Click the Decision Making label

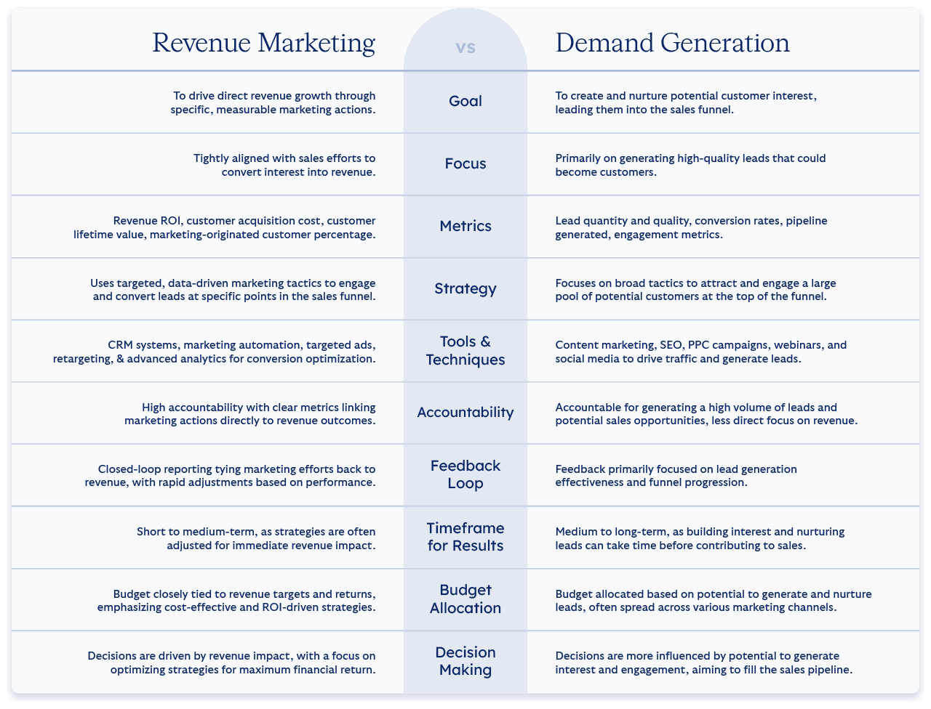(x=465, y=661)
